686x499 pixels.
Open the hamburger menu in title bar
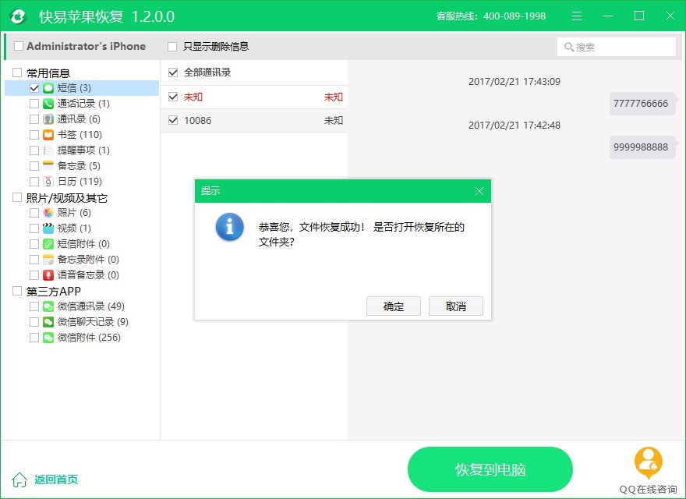point(576,16)
